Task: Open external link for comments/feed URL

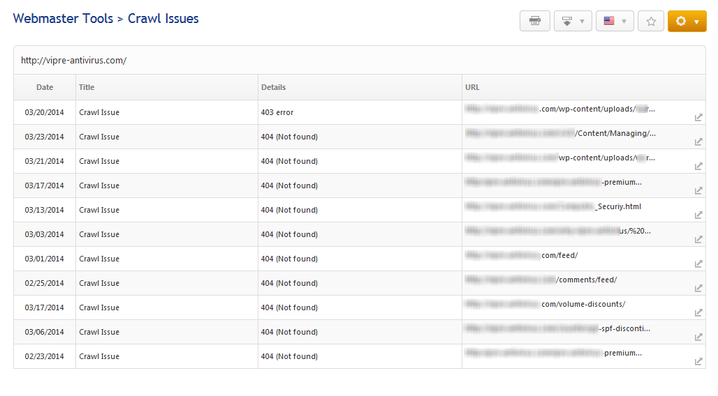Action: (x=698, y=289)
